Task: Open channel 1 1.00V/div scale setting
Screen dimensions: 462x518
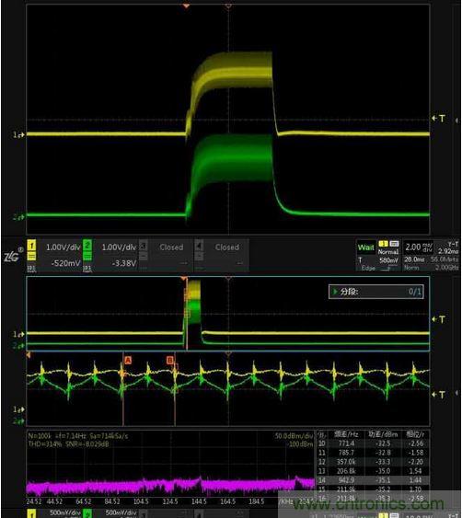Action: (x=64, y=247)
